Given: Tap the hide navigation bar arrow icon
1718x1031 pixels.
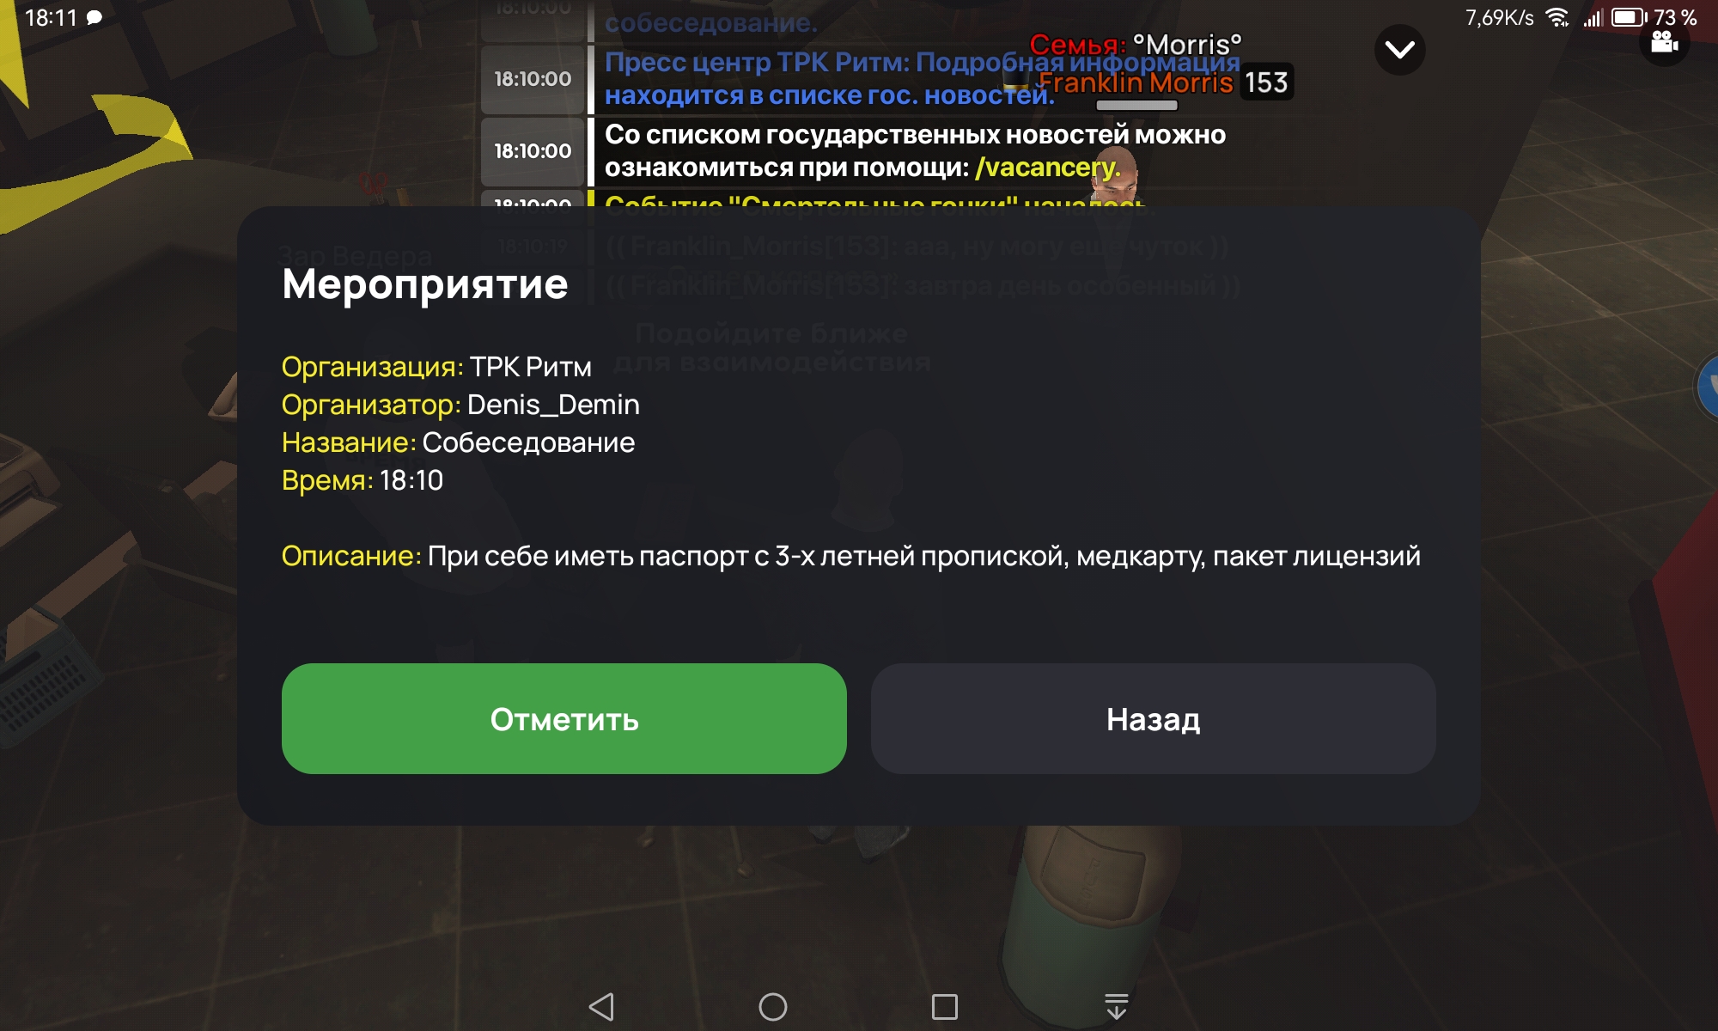Looking at the screenshot, I should (x=1117, y=1006).
